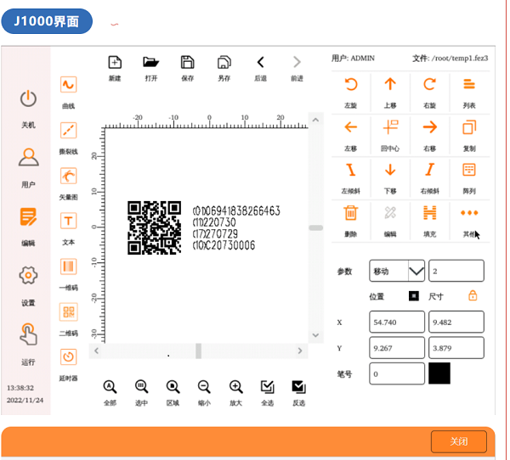
Task: Click the greyed 编辑 edit tool icon
Action: pyautogui.click(x=390, y=213)
